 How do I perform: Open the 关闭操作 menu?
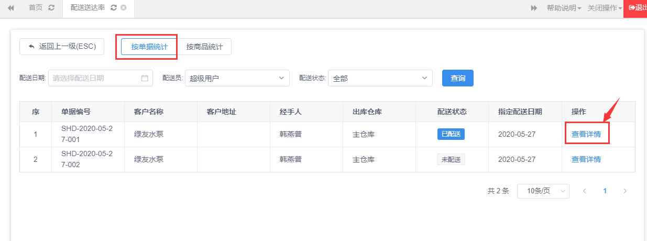pyautogui.click(x=605, y=8)
